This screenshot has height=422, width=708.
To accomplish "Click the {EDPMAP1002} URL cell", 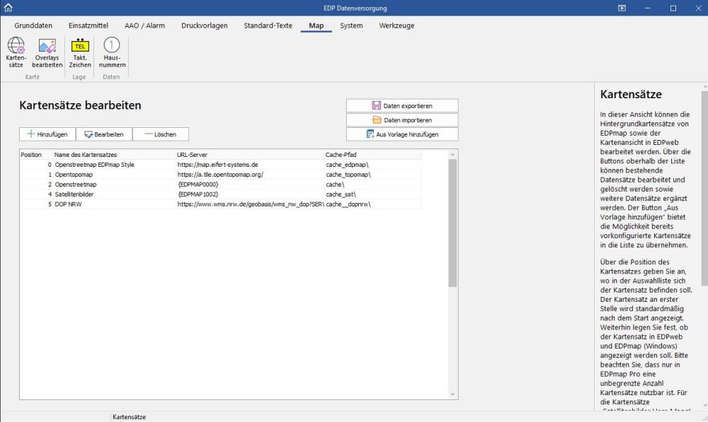I will 250,194.
